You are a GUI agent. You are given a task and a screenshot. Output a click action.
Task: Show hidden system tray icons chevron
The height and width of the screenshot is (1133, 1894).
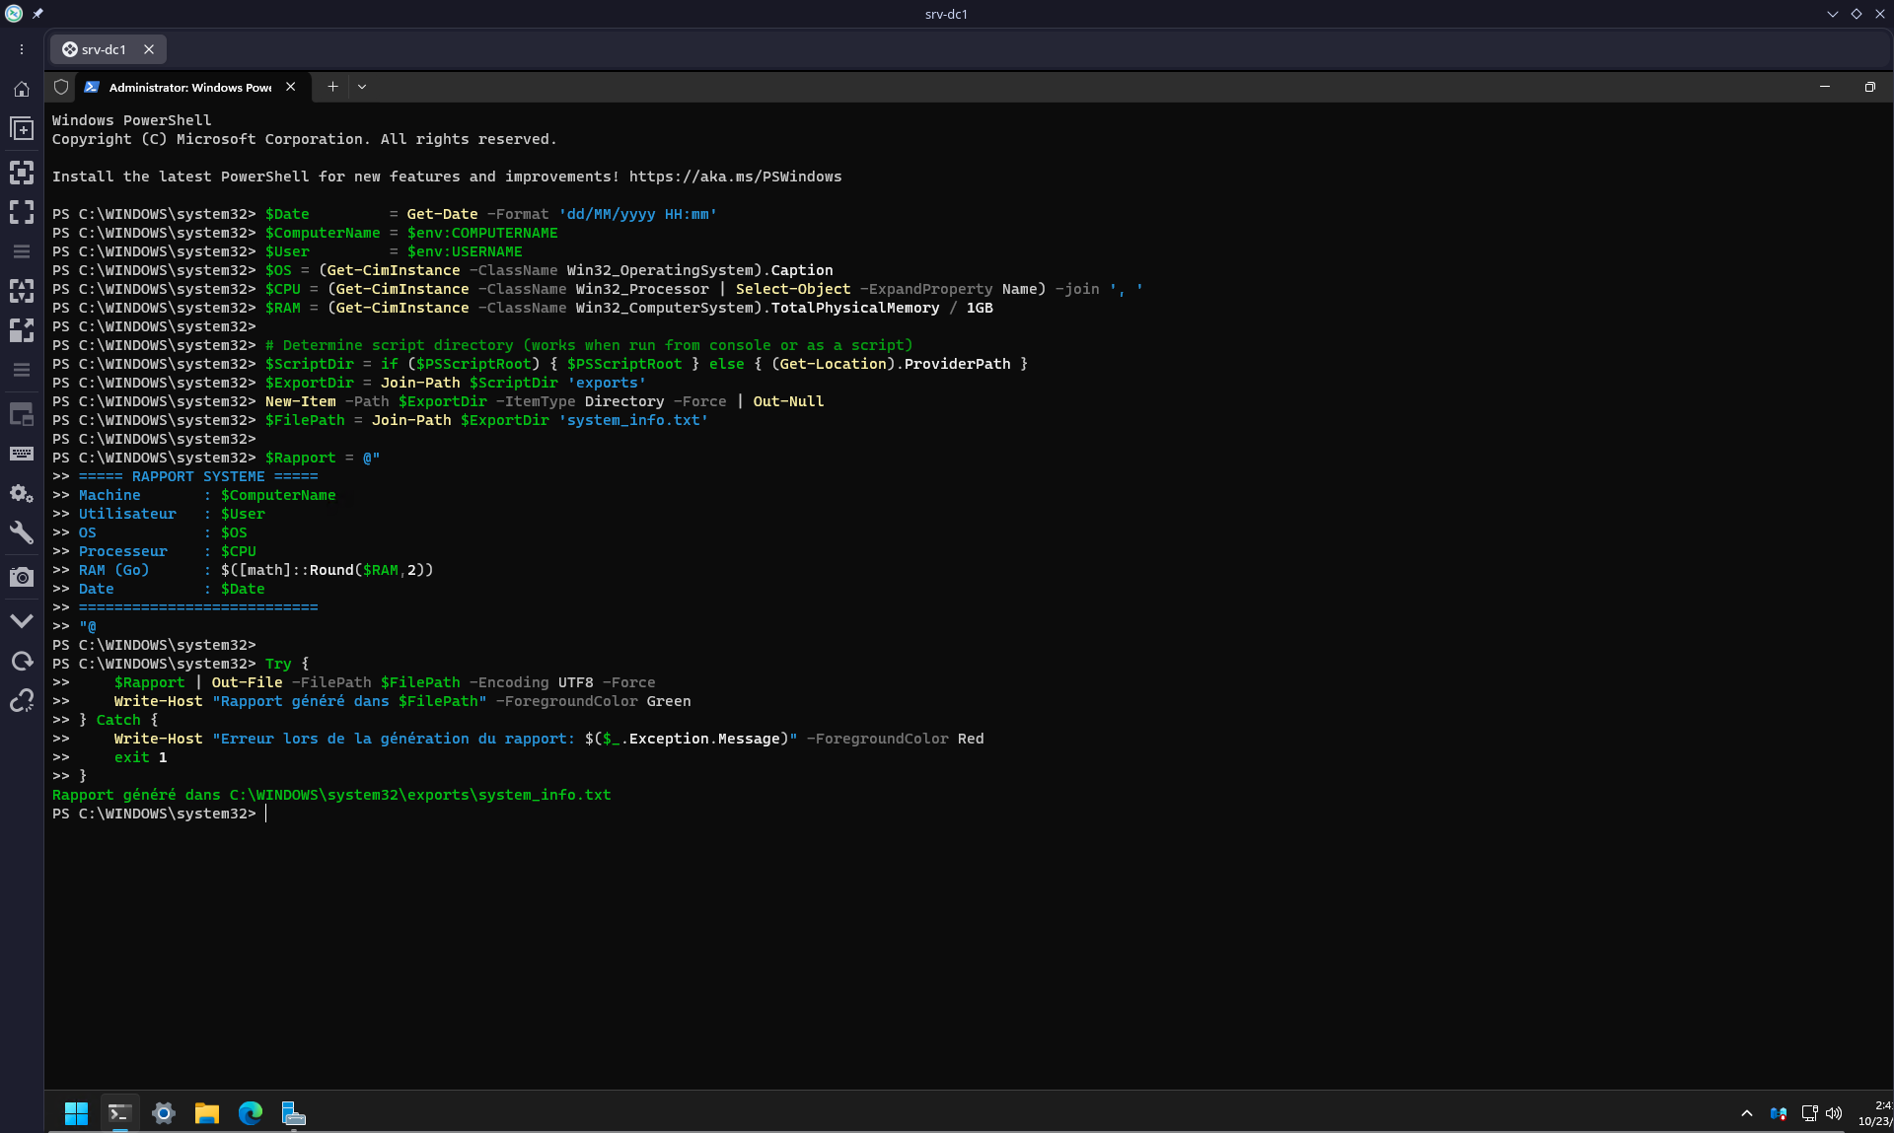pyautogui.click(x=1746, y=1113)
